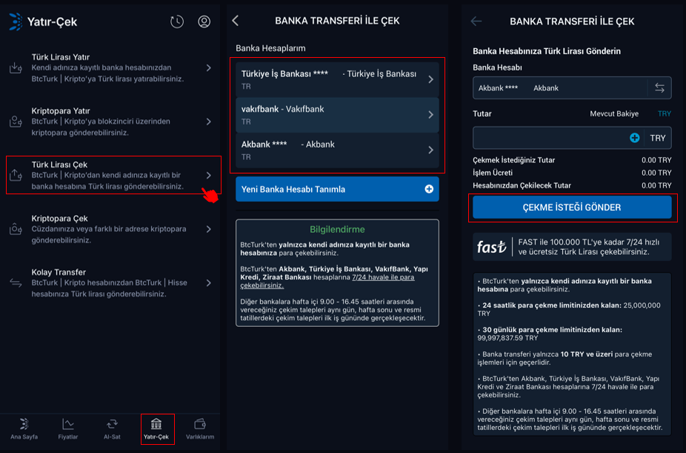Click blue plus icon in amount field
Screen dimensions: 686x453
click(635, 138)
